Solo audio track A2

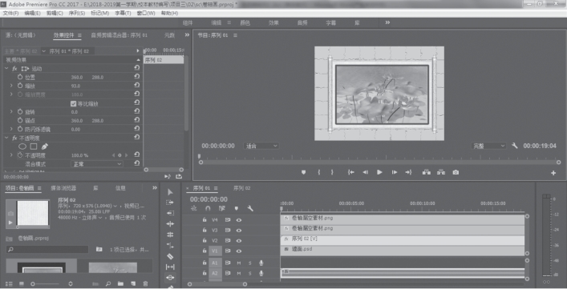[250, 274]
